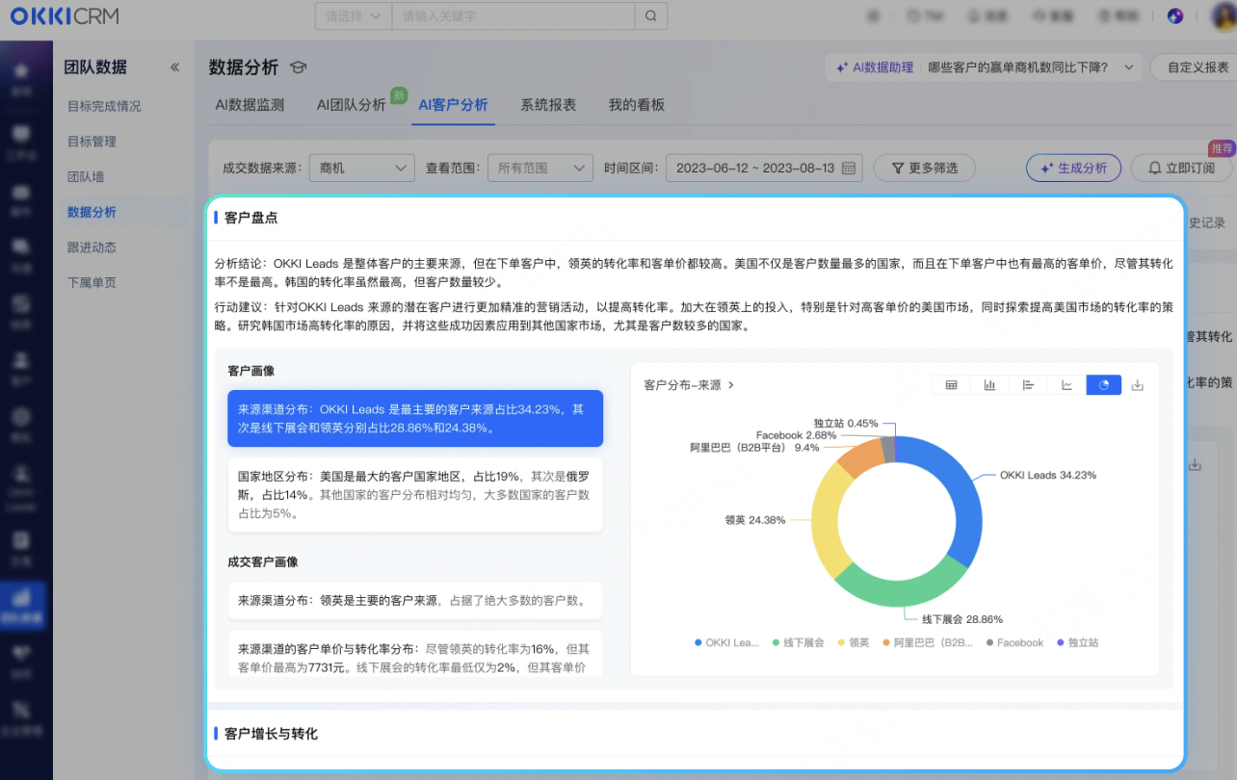Image resolution: width=1237 pixels, height=780 pixels.
Task: Click the 生成分析 button
Action: [1073, 168]
